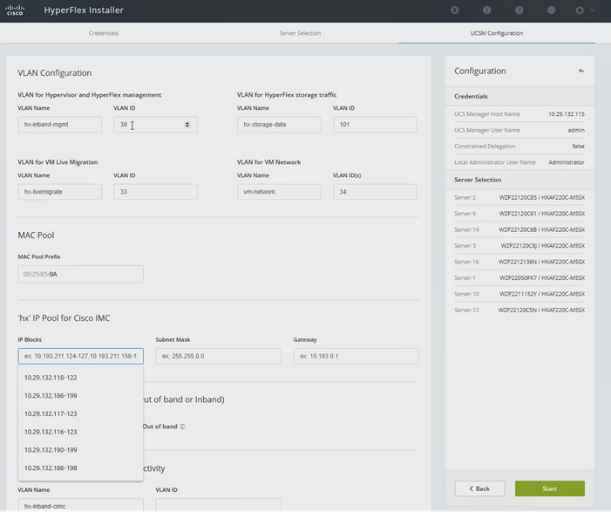Click the green Start button
The width and height of the screenshot is (611, 519).
click(549, 488)
